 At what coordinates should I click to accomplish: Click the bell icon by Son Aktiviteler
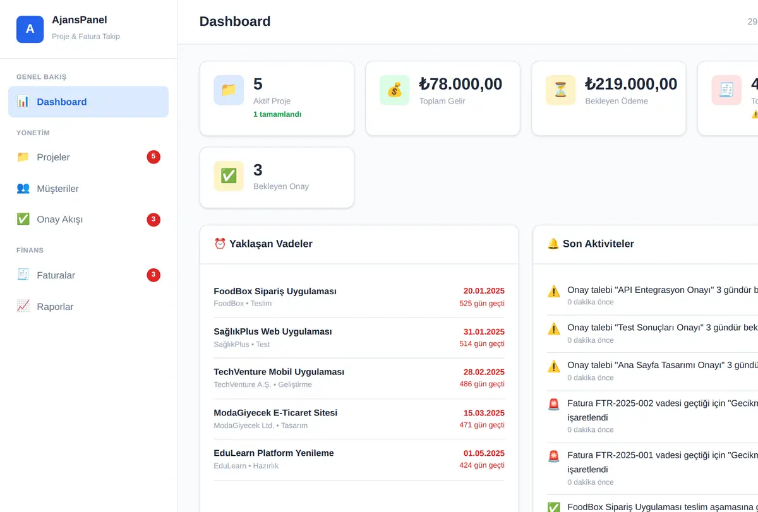[x=553, y=244]
